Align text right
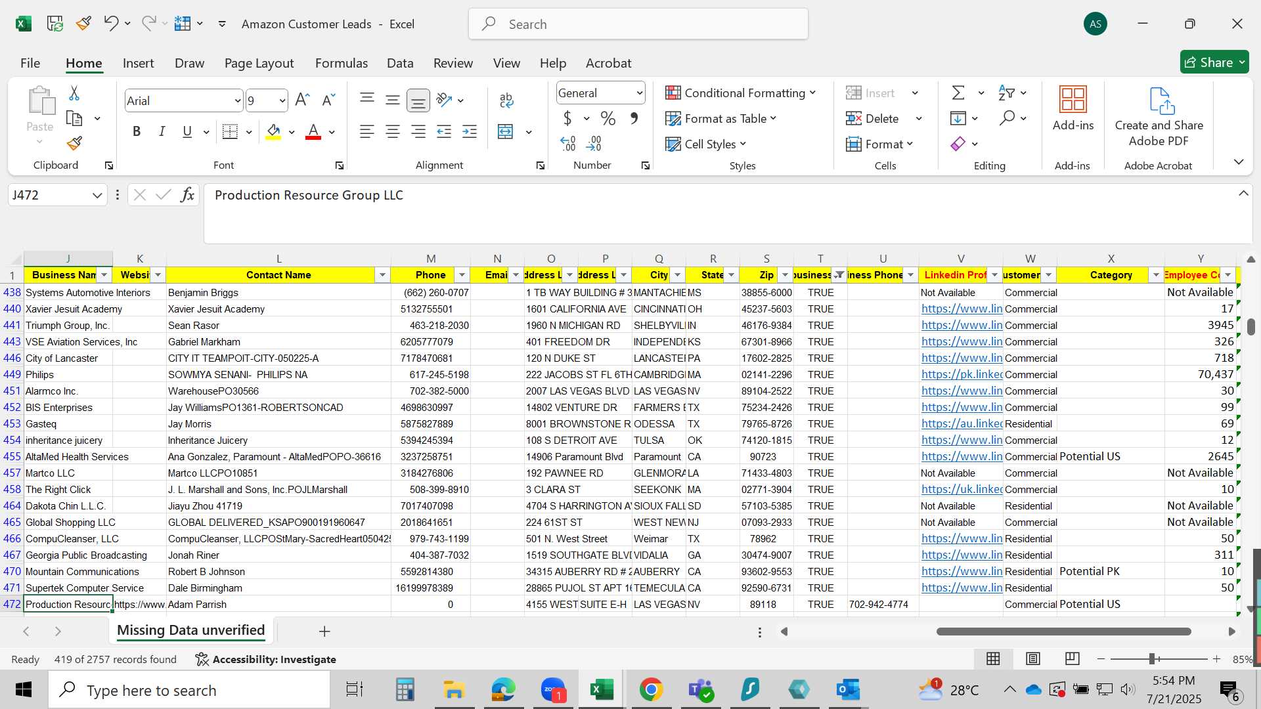Screen dimensions: 1261x709 point(418,131)
